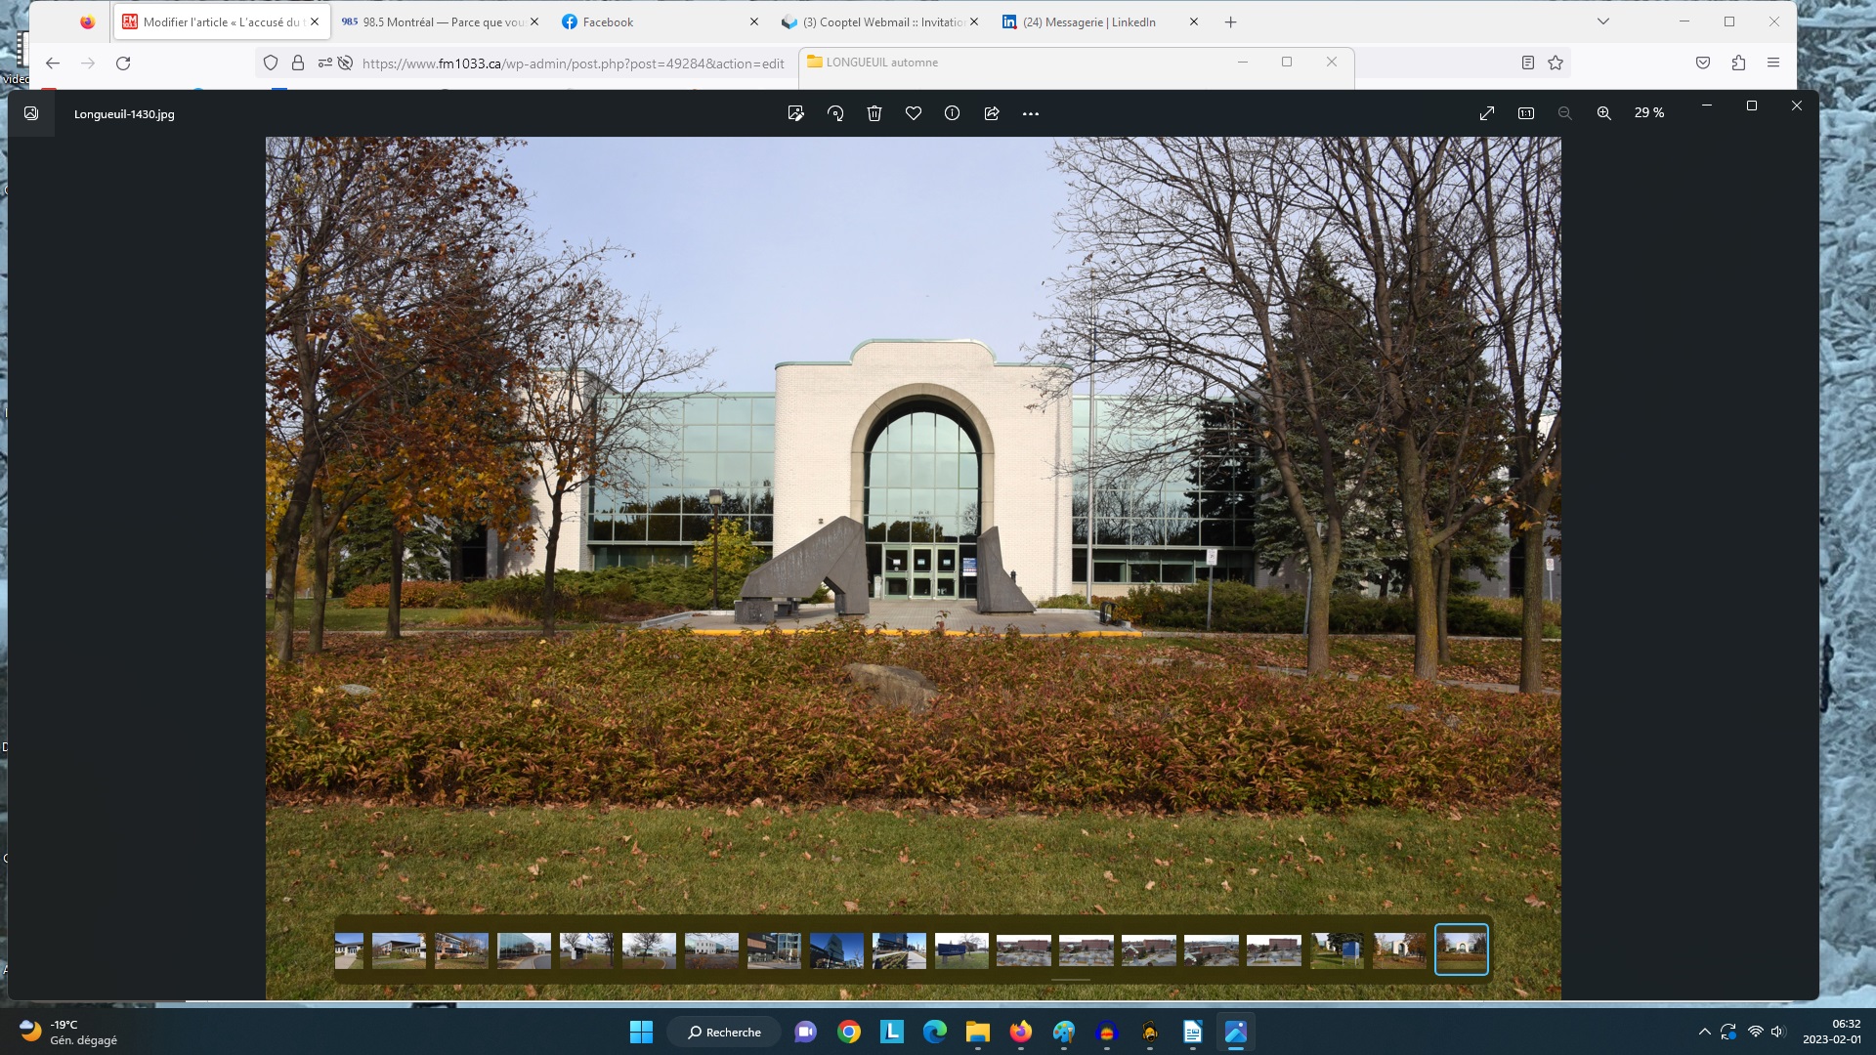The height and width of the screenshot is (1055, 1876).
Task: Rotate the photo using the rotate icon
Action: (835, 113)
